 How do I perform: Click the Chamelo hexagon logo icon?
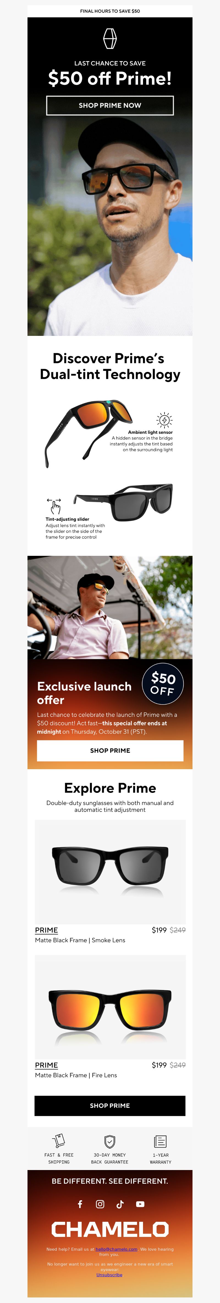point(110,39)
